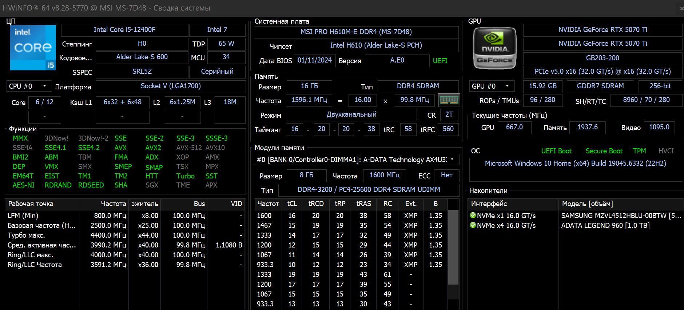Click the 6x32 + 6x48 L1 cache value
This screenshot has height=310, width=684.
coord(123,102)
